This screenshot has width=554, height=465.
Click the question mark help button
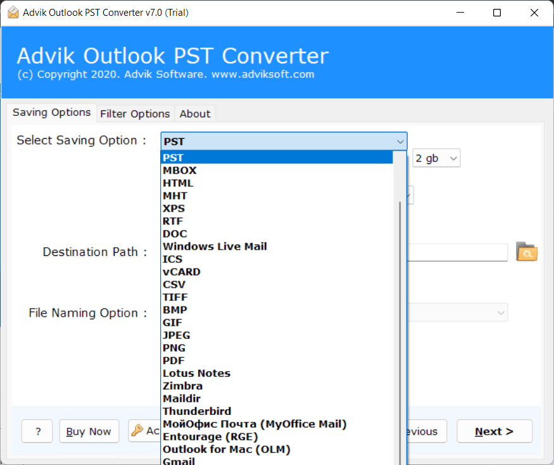click(x=37, y=431)
